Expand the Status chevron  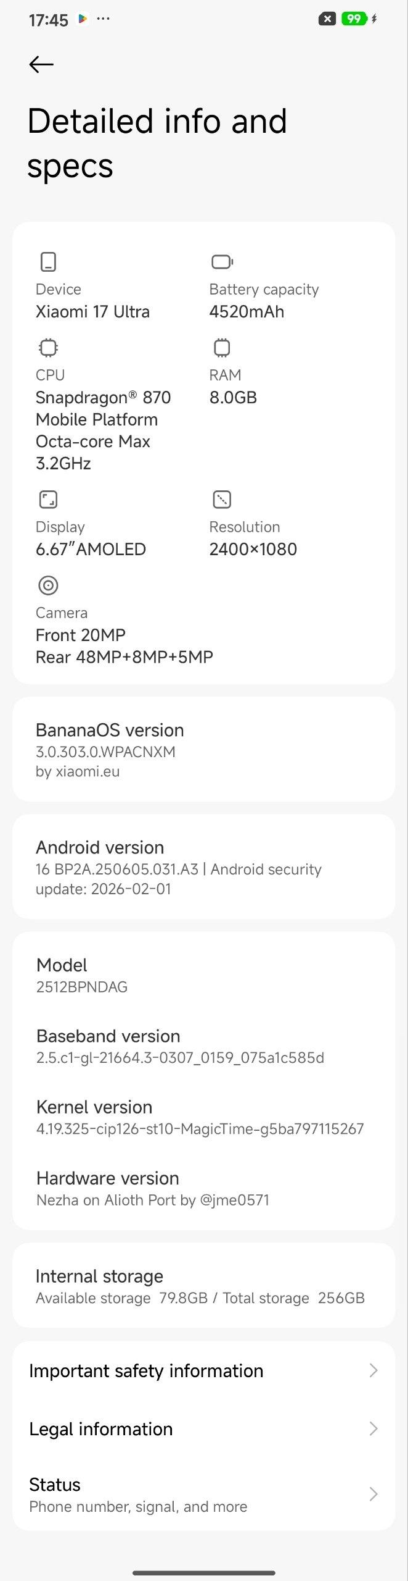pos(373,1494)
